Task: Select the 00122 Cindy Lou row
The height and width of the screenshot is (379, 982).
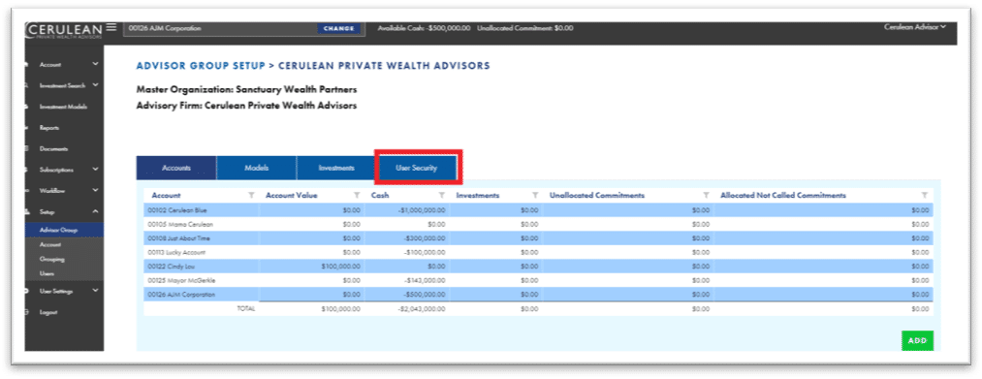Action: (x=539, y=267)
